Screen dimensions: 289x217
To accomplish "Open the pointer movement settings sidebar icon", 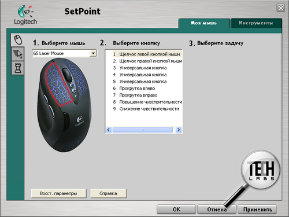I will [x=17, y=54].
